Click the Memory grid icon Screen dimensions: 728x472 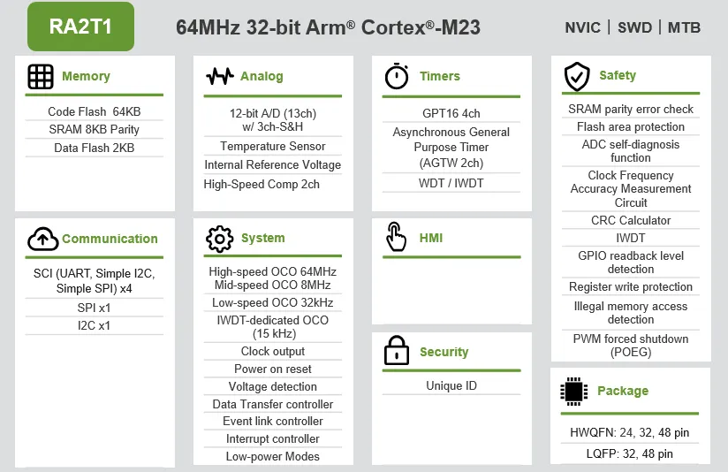[41, 77]
